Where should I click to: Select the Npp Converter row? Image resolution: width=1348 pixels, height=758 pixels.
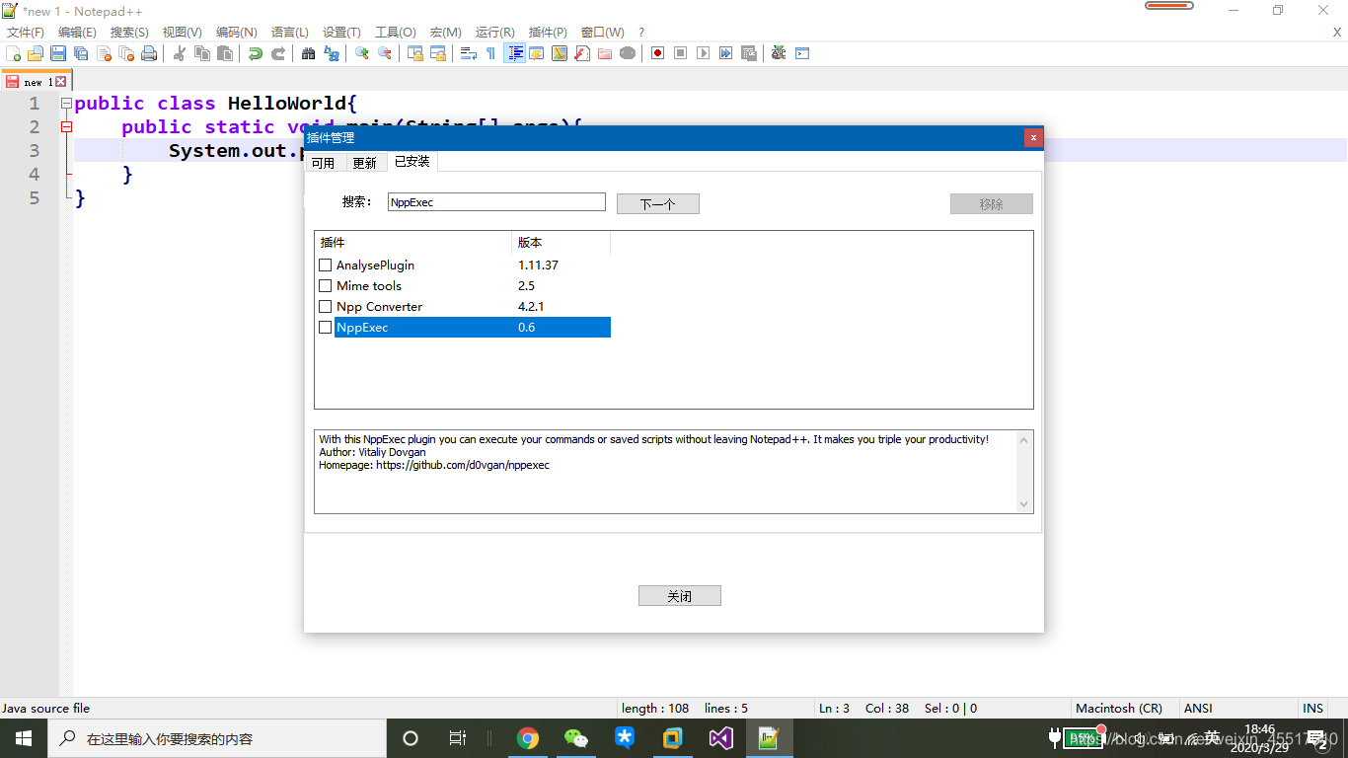pyautogui.click(x=463, y=307)
